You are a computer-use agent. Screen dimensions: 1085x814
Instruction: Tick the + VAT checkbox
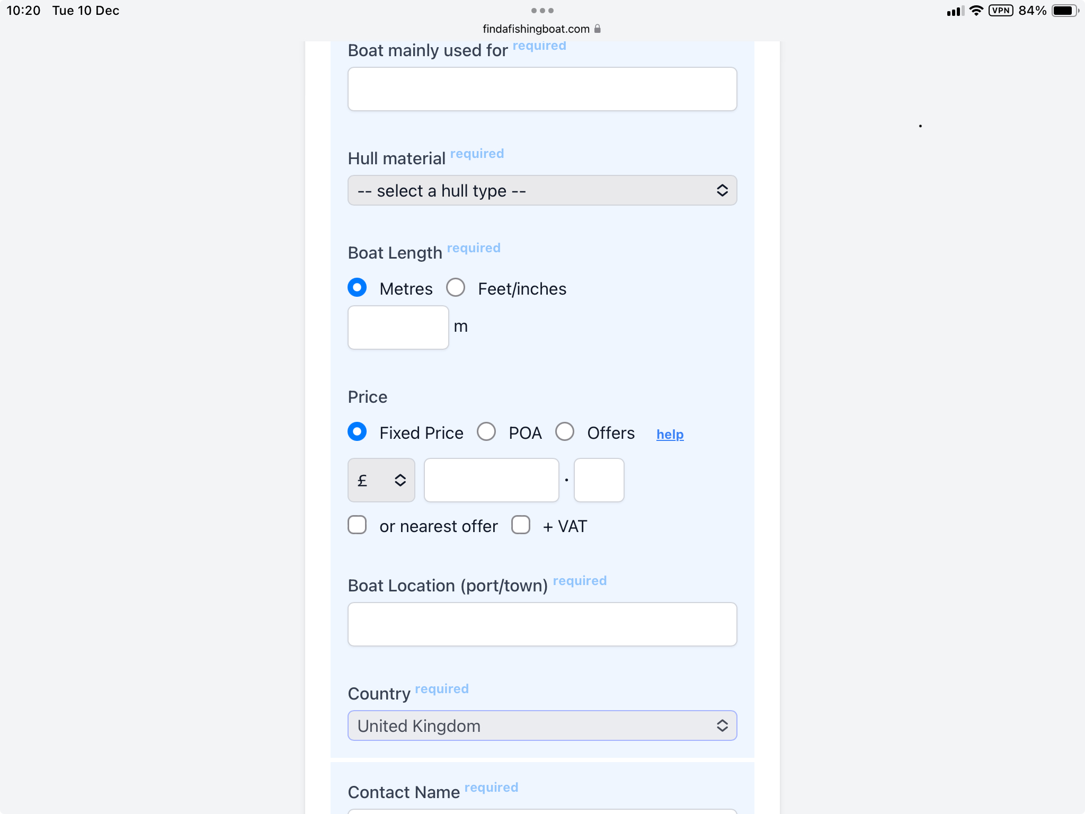(x=521, y=525)
